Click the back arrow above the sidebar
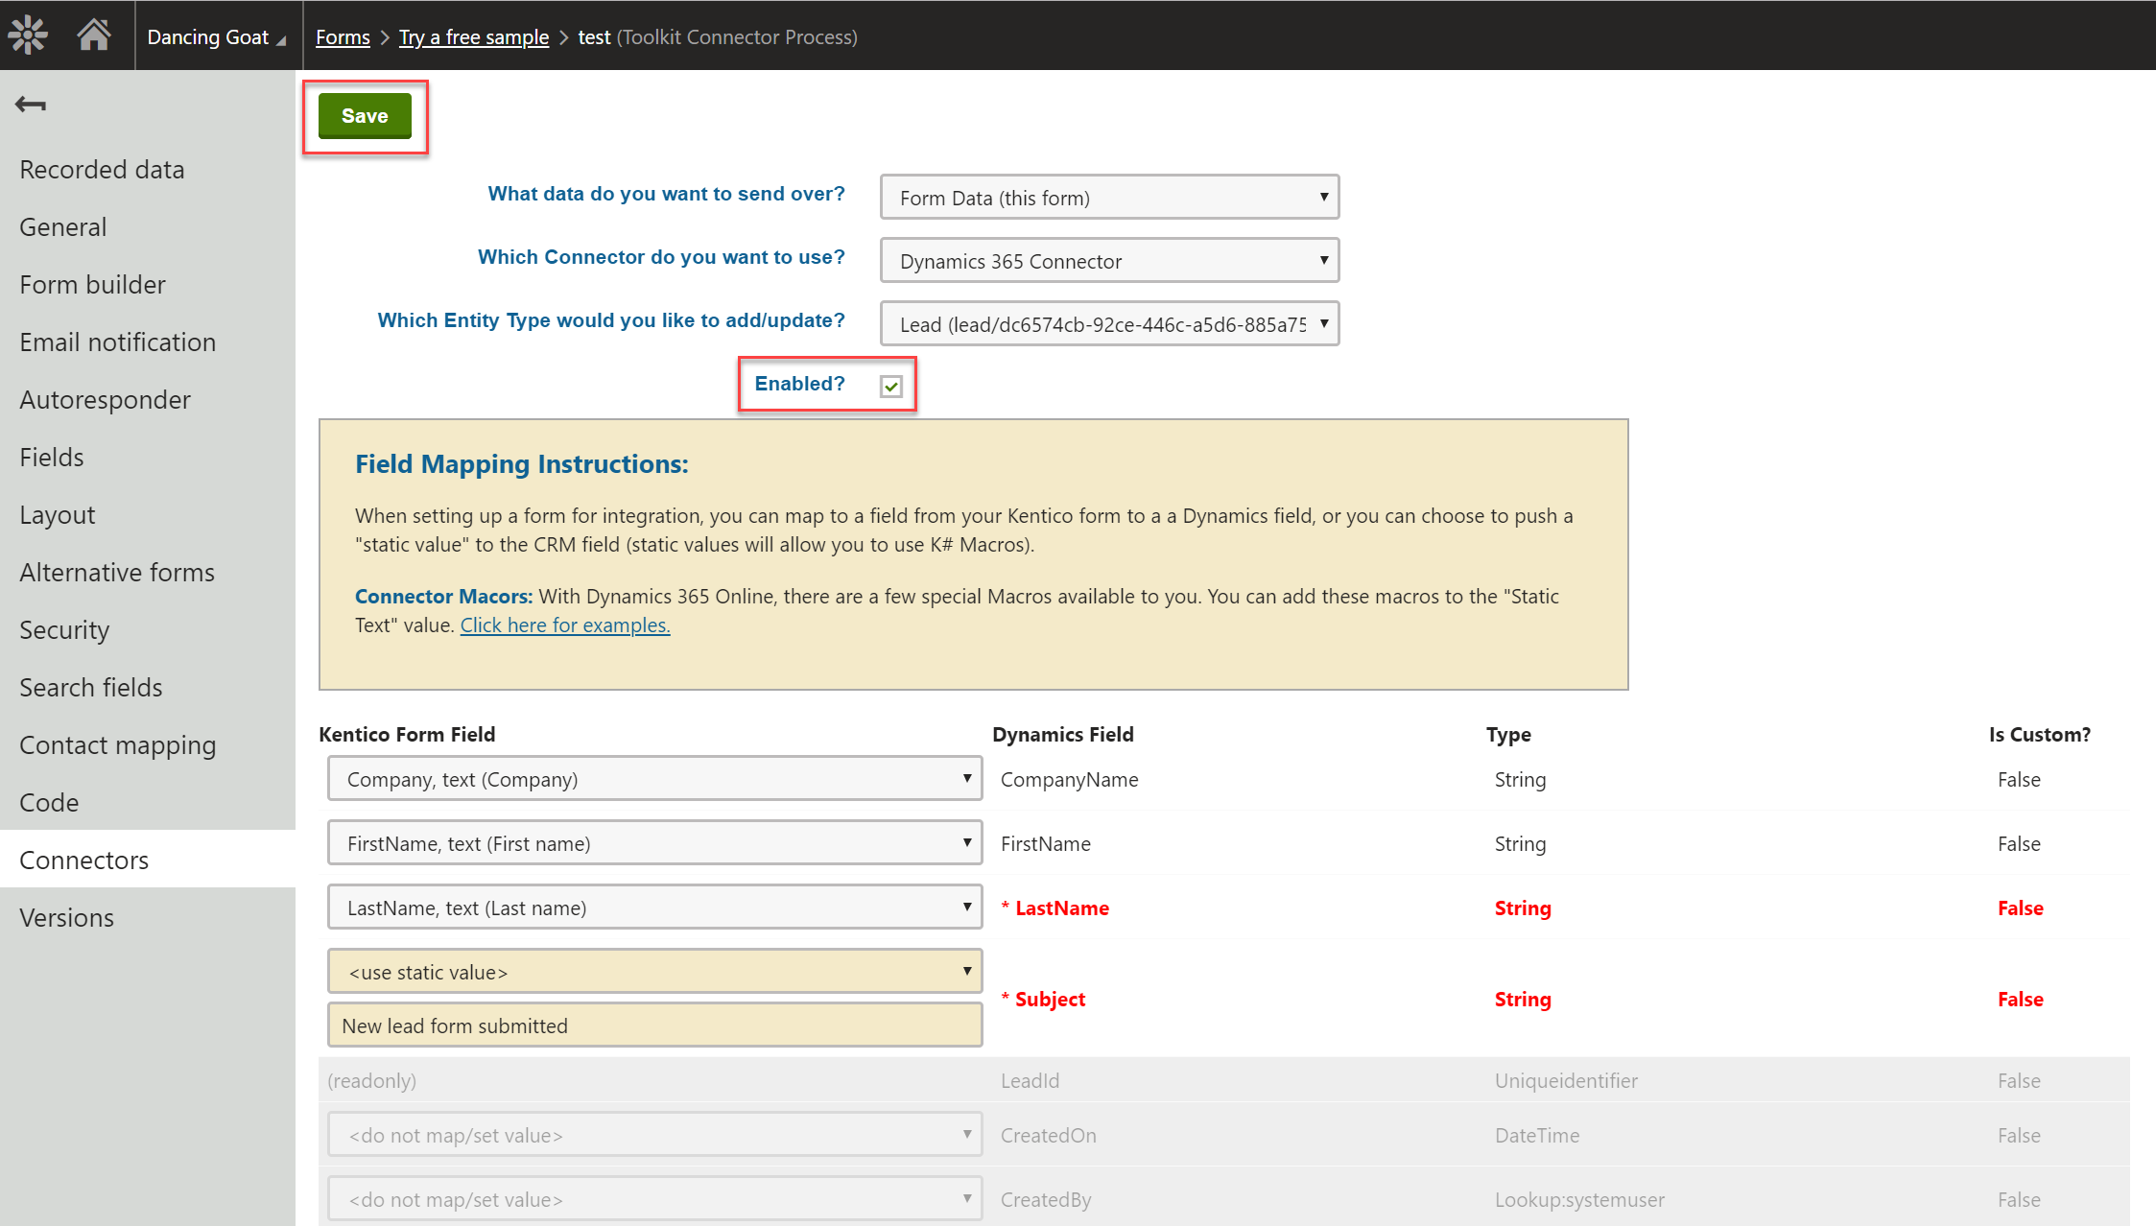This screenshot has width=2156, height=1226. point(30,104)
